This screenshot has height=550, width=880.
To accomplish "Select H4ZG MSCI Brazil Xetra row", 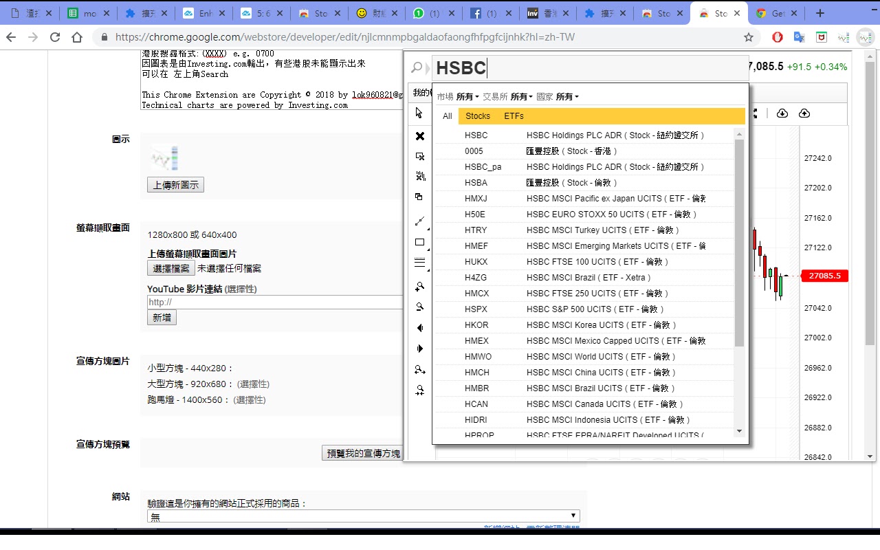I will pyautogui.click(x=584, y=278).
